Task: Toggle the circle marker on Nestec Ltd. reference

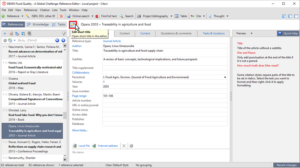Action: 6,63
